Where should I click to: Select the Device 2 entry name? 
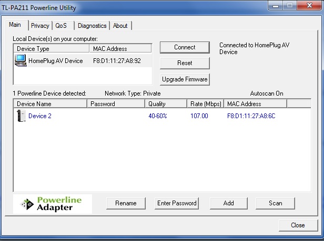point(40,116)
